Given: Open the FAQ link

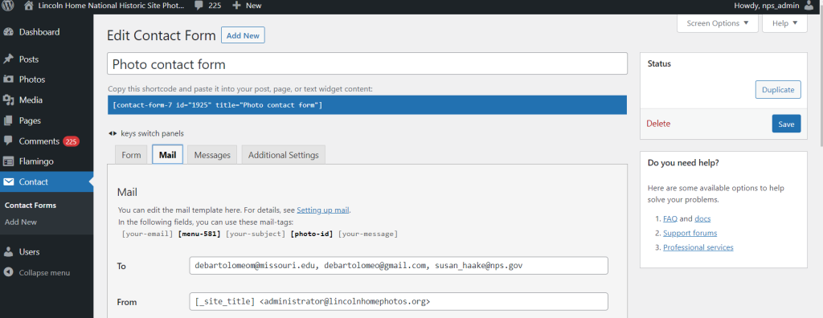Looking at the screenshot, I should click(x=670, y=218).
